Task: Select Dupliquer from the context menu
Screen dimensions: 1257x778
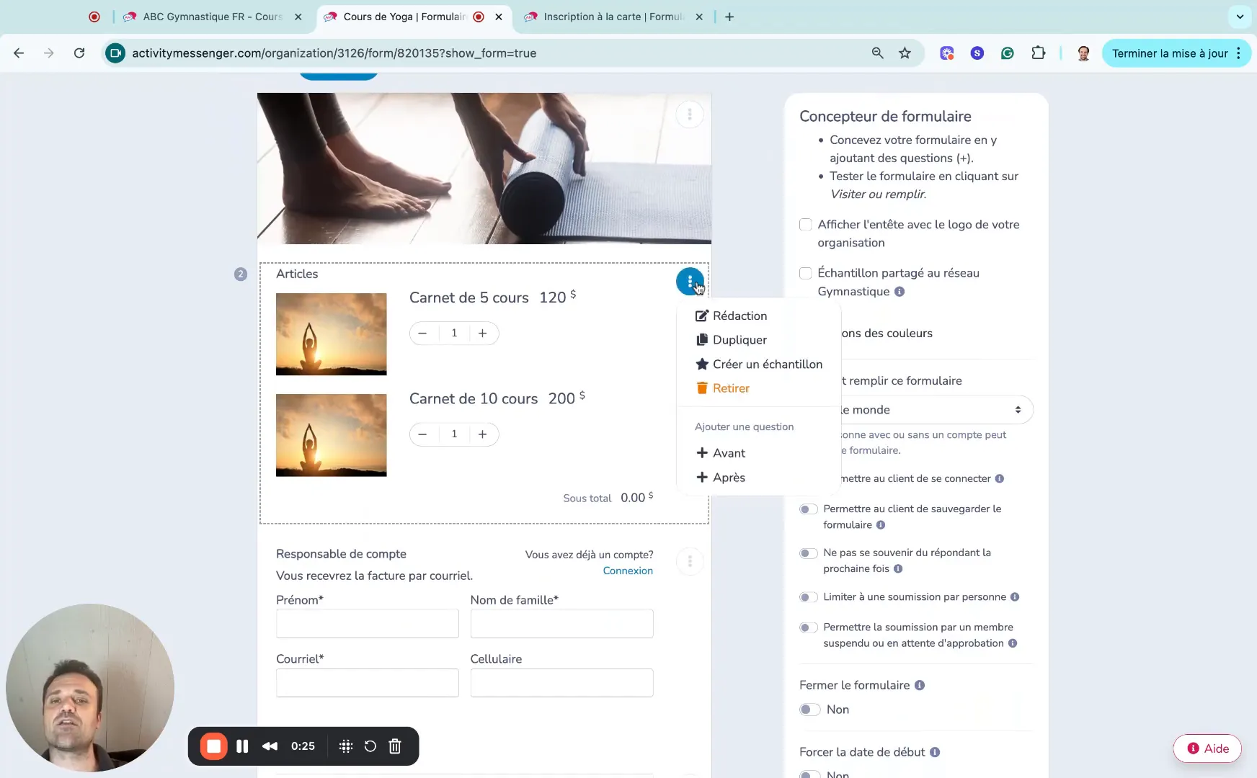Action: tap(739, 339)
